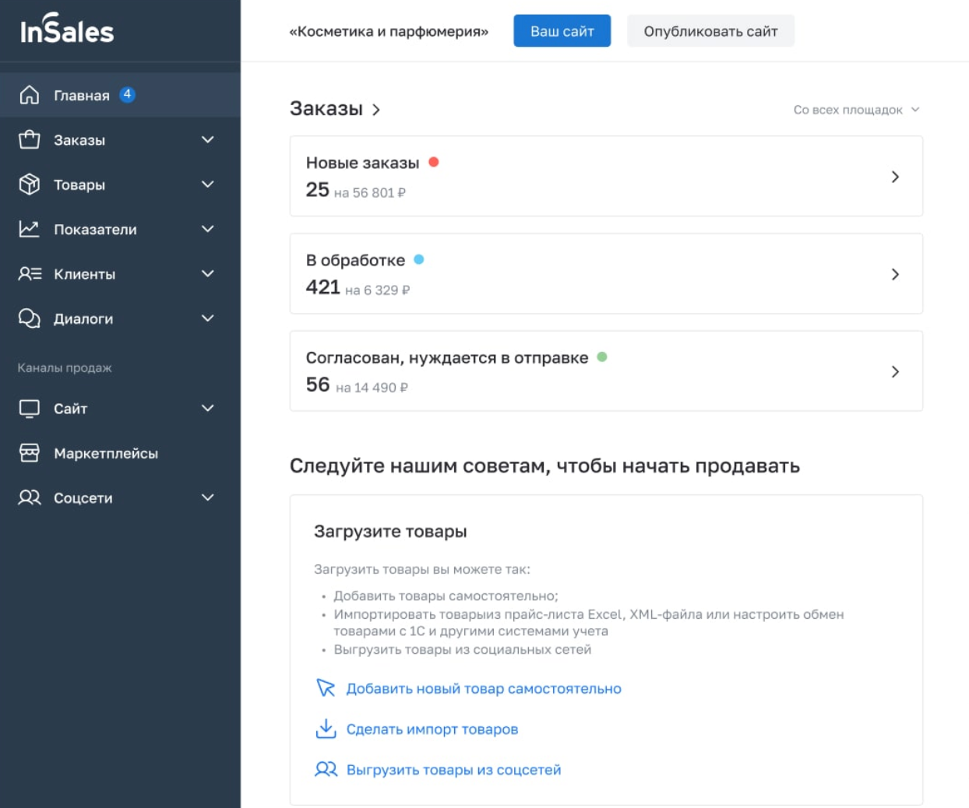969x808 pixels.
Task: Select Маркетплейсы in the sidebar
Action: pos(120,453)
